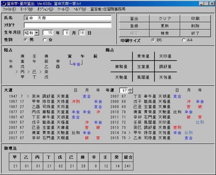Select 年運 row 2012 壬辰

point(157,122)
